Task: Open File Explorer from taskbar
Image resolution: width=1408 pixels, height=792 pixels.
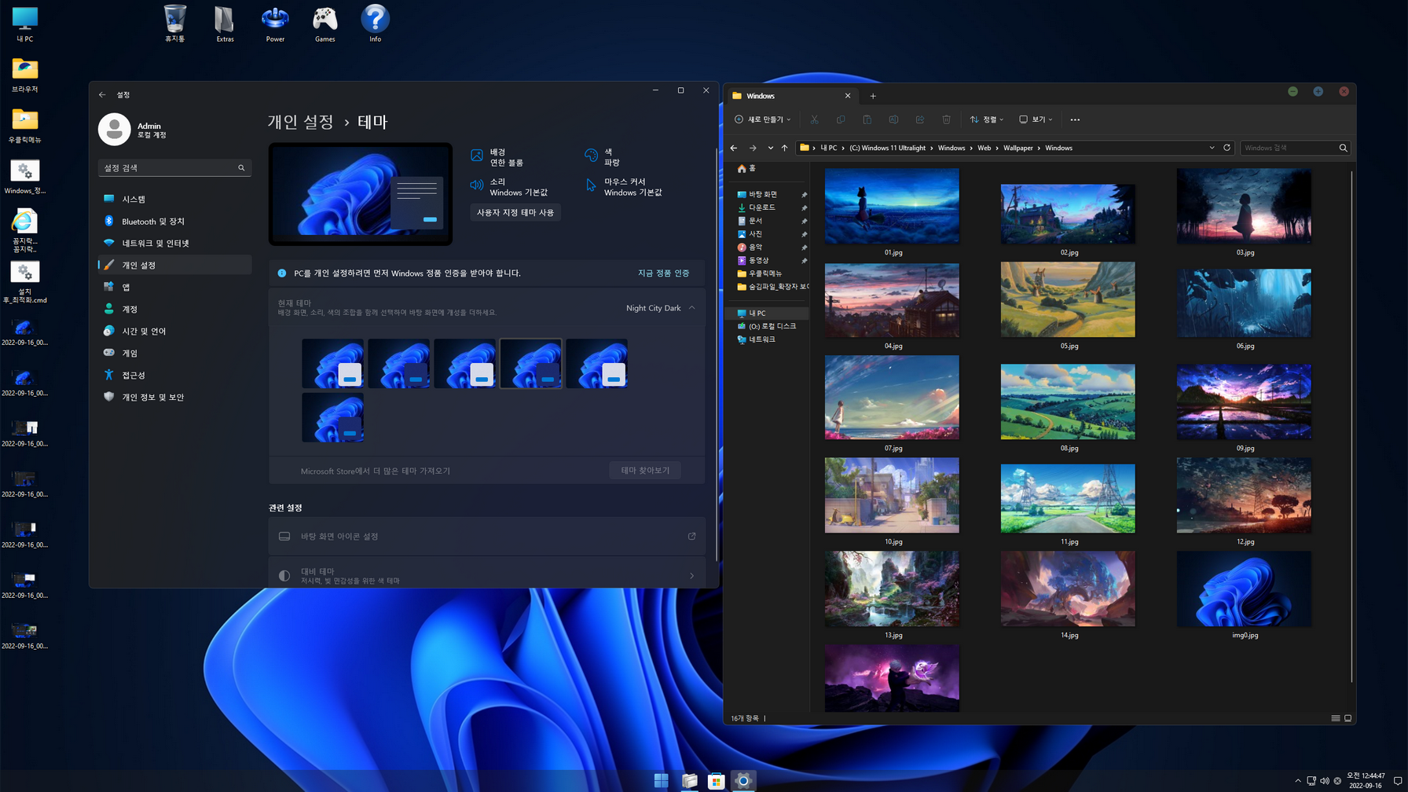Action: tap(689, 780)
